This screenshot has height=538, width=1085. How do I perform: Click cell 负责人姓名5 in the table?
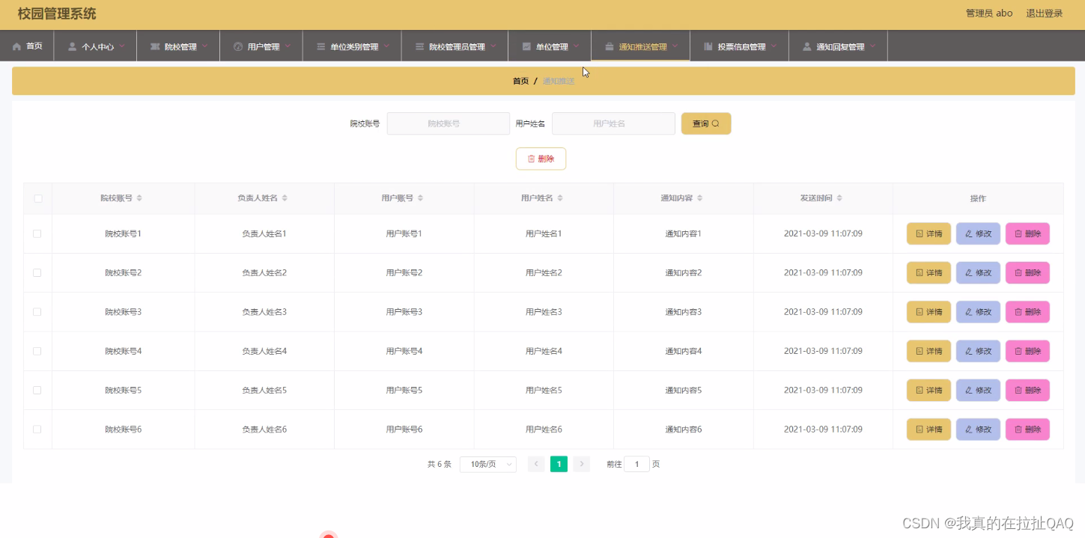coord(264,390)
